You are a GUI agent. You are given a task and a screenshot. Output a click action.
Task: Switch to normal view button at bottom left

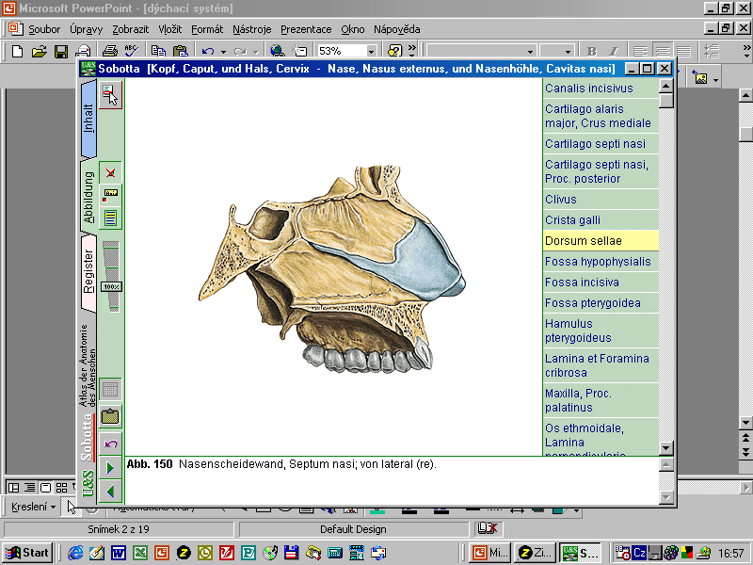(x=13, y=488)
